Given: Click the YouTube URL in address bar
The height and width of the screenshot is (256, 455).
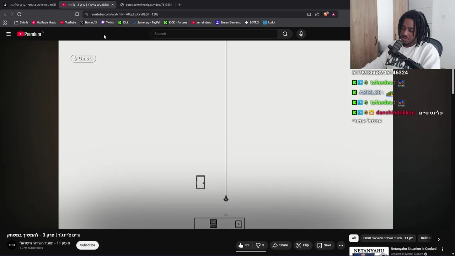Looking at the screenshot, I should pyautogui.click(x=125, y=14).
